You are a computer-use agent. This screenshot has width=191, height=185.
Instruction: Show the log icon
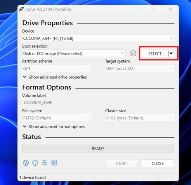[x=54, y=163]
